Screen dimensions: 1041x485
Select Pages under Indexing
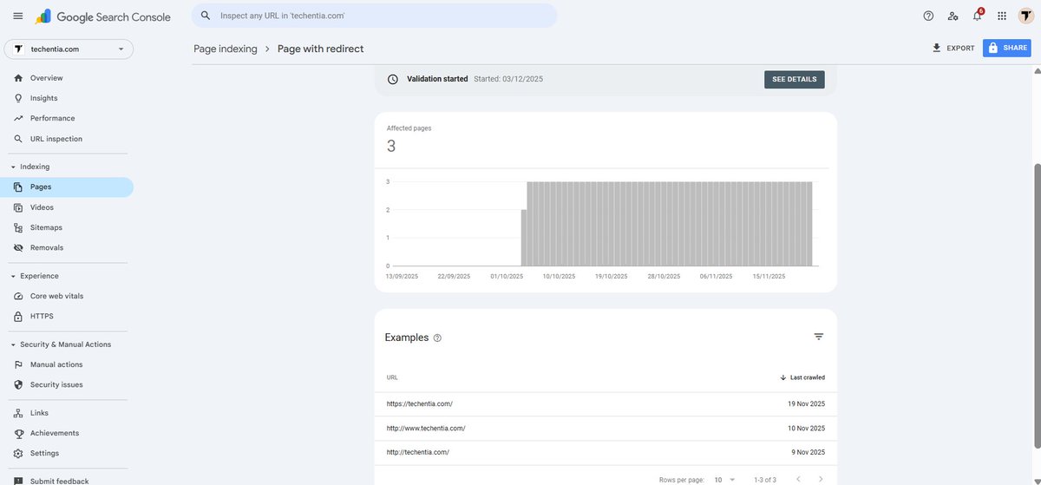click(x=67, y=187)
